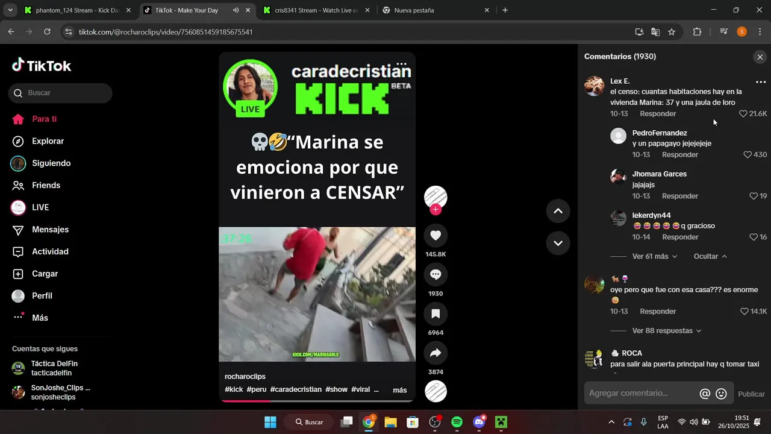Viewport: 771px width, 434px height.
Task: Open #caradecristian hashtag
Action: [x=296, y=389]
